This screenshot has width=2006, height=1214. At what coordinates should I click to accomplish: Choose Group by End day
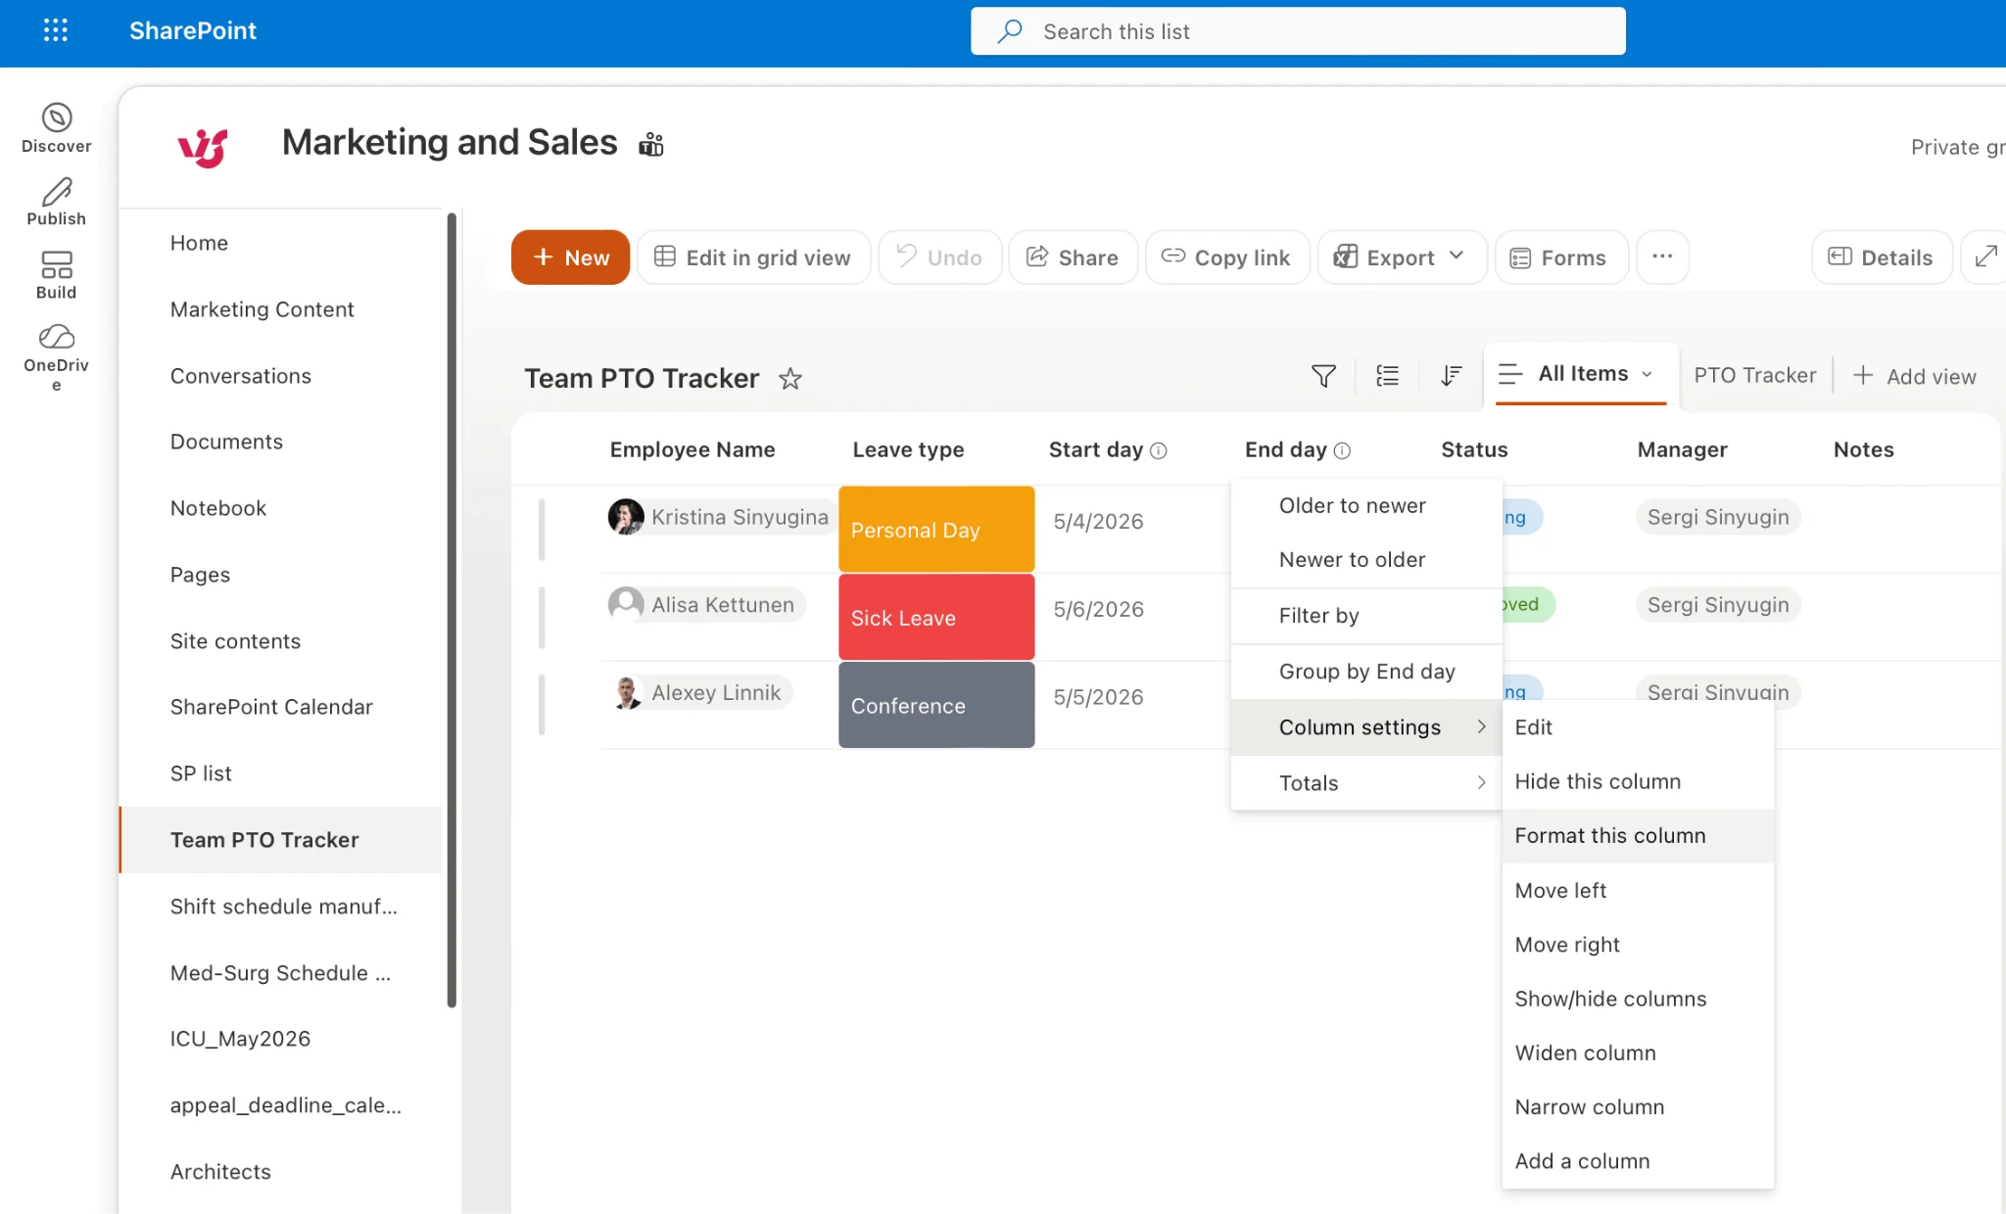click(1366, 672)
